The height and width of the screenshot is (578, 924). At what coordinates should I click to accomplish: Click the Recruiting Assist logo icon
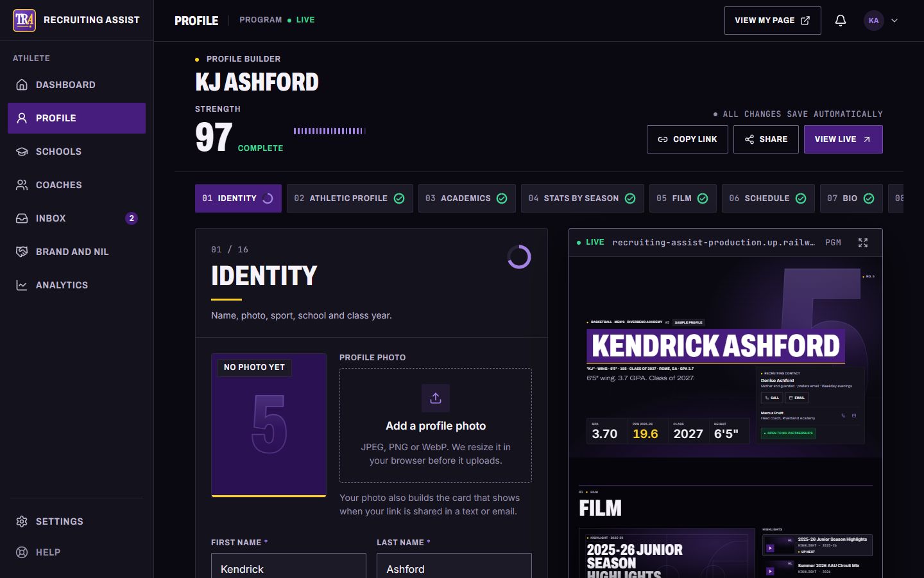[x=24, y=20]
